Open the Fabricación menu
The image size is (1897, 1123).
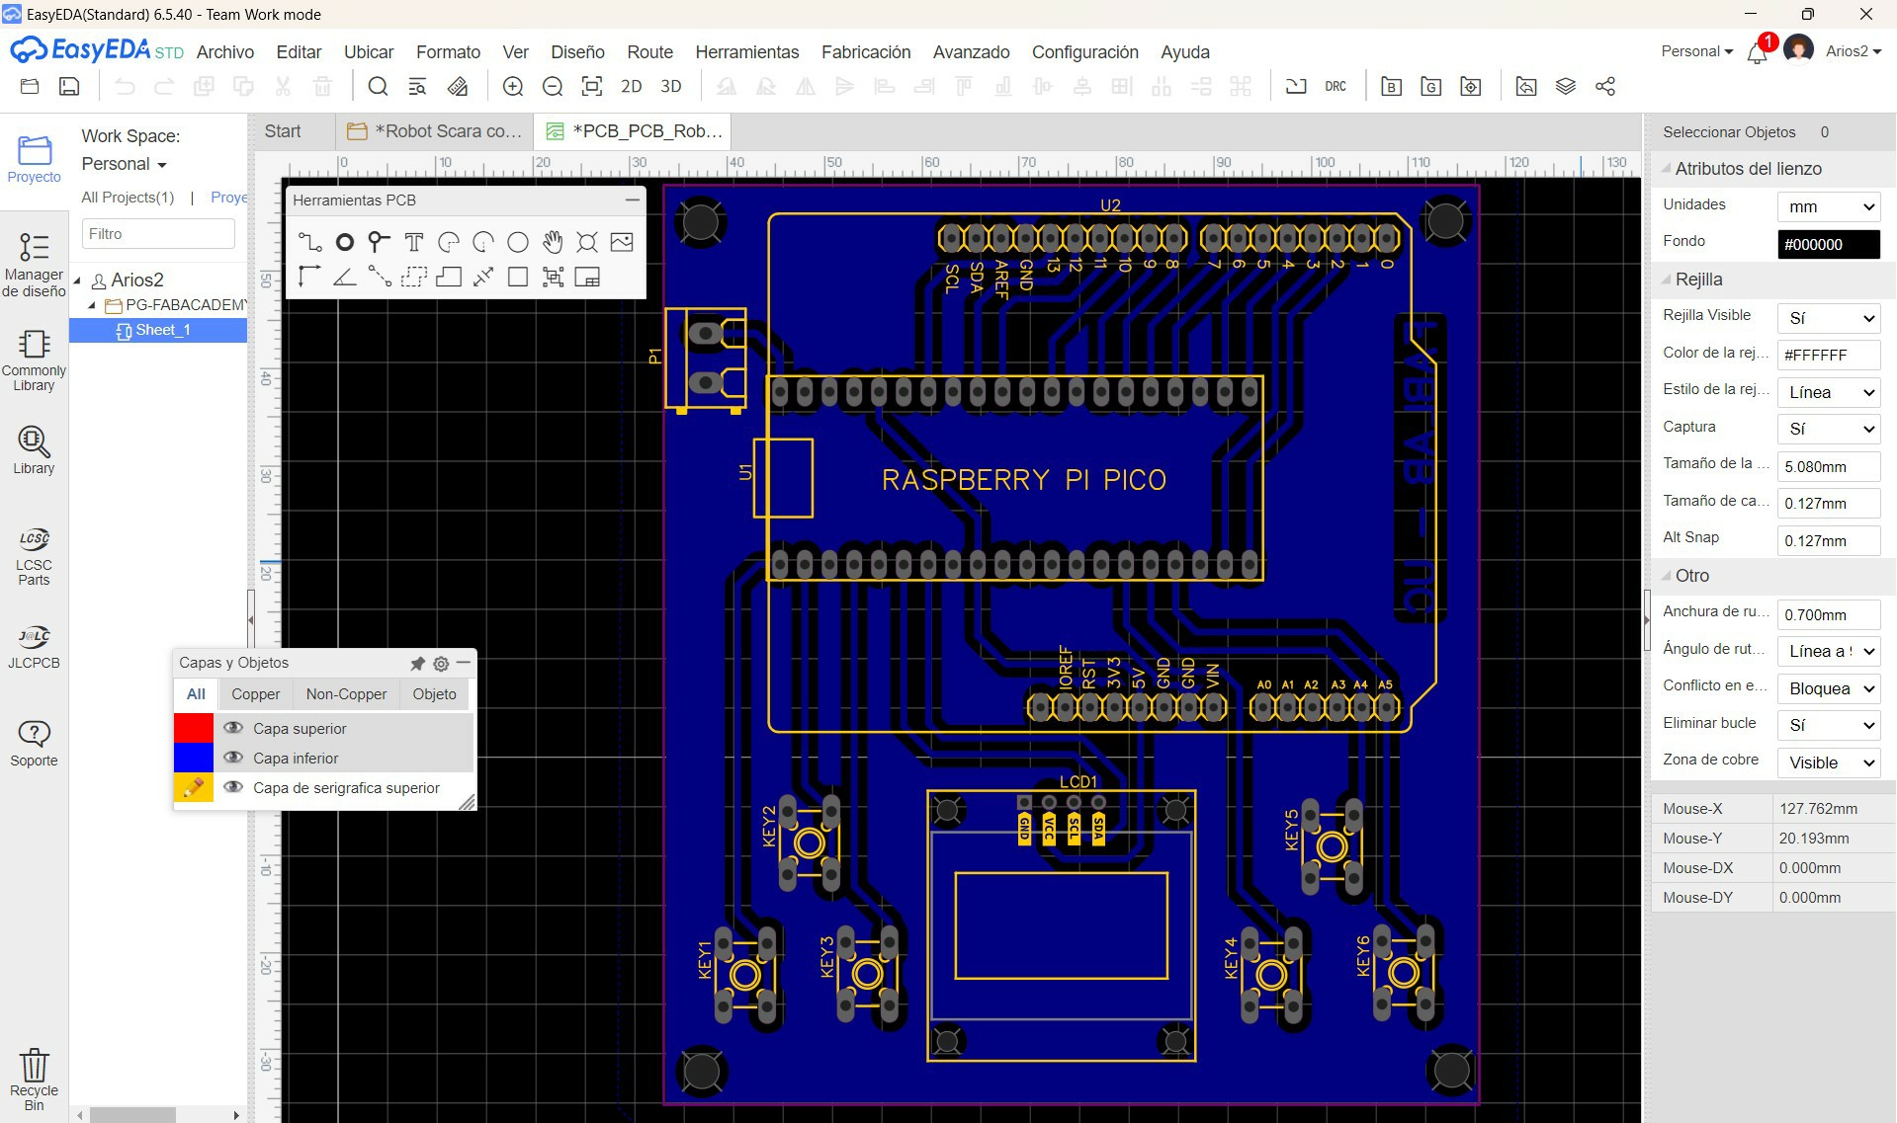click(866, 52)
